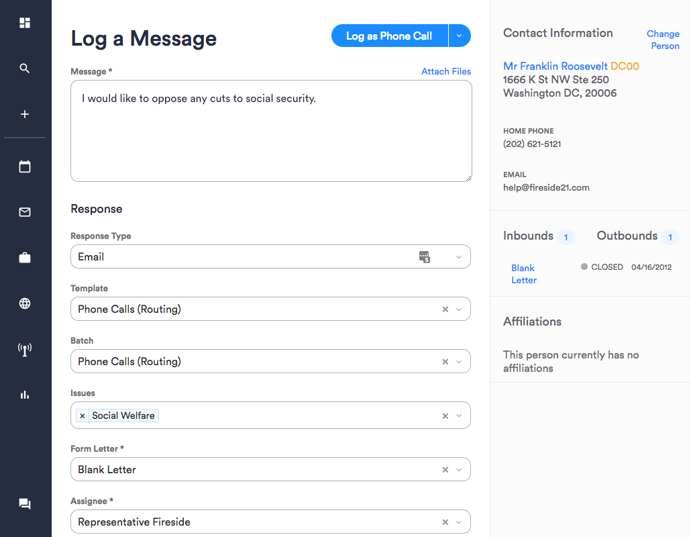Screen dimensions: 691x537
Task: Expand the Response Type dropdown
Action: (x=459, y=257)
